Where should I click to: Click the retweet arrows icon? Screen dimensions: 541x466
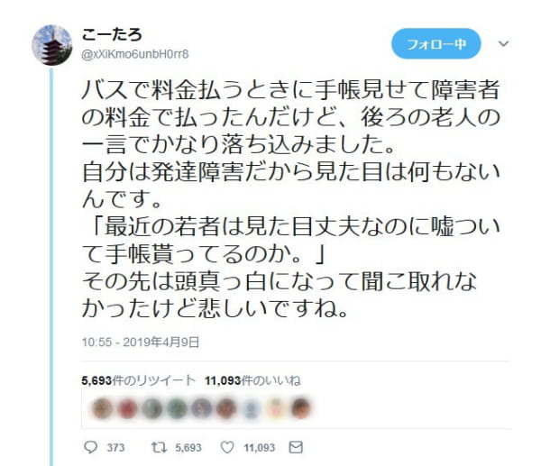point(159,447)
